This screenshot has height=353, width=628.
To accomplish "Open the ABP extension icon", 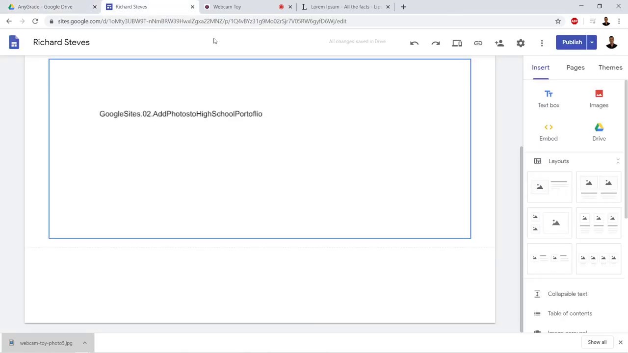I will (x=575, y=21).
